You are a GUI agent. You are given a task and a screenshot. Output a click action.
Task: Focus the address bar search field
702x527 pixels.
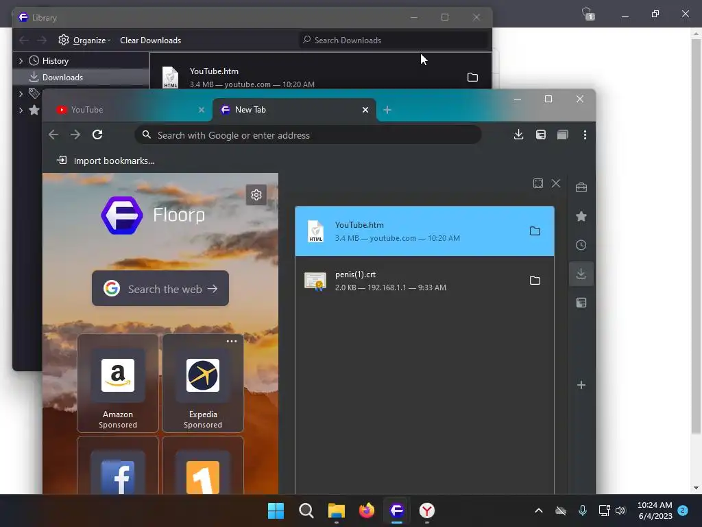pyautogui.click(x=308, y=135)
